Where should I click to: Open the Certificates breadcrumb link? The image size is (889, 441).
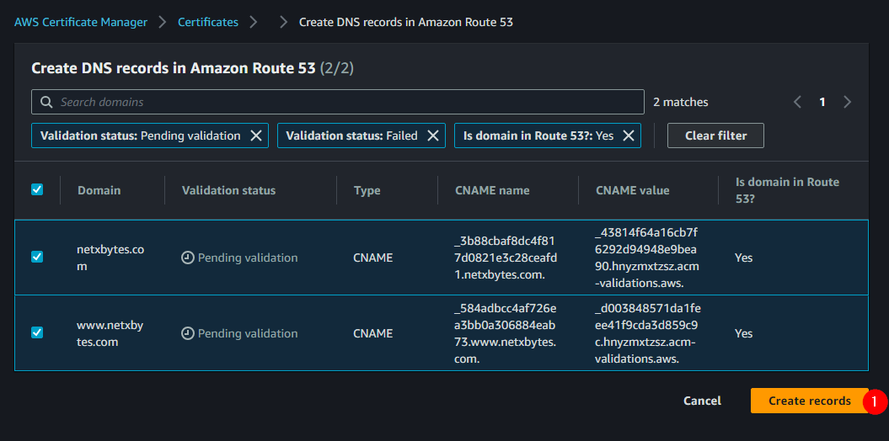[x=207, y=22]
